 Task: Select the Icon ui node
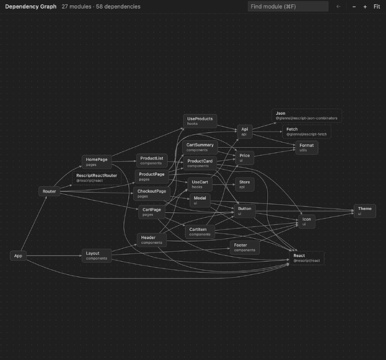[x=307, y=221]
